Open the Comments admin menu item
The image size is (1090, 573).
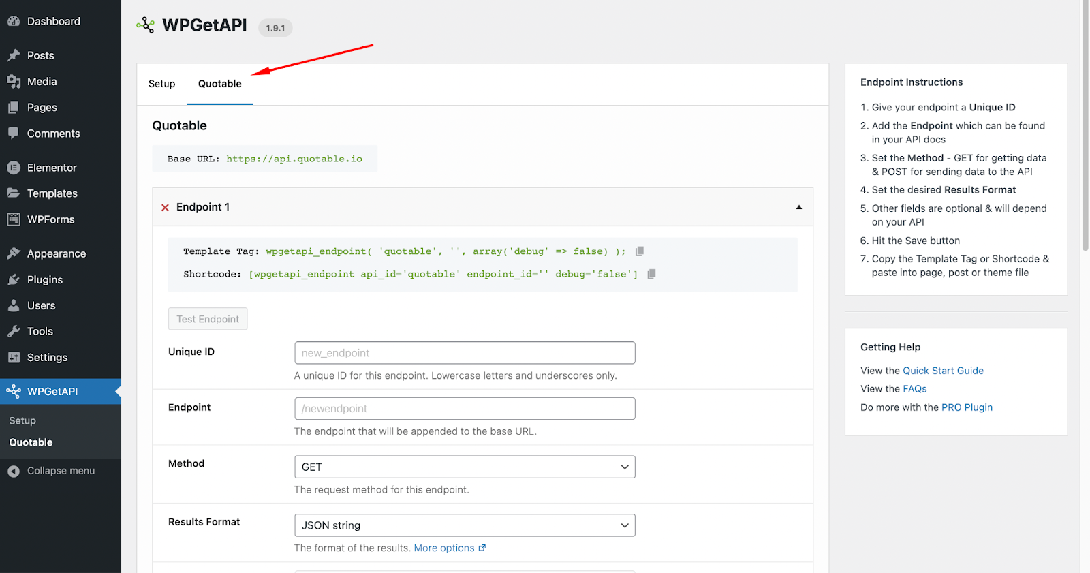click(x=54, y=134)
